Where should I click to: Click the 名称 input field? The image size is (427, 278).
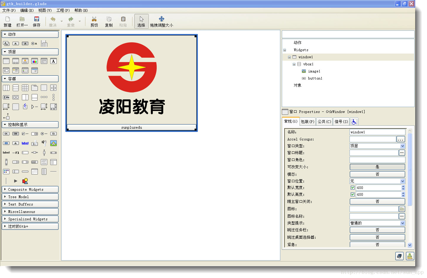point(377,132)
